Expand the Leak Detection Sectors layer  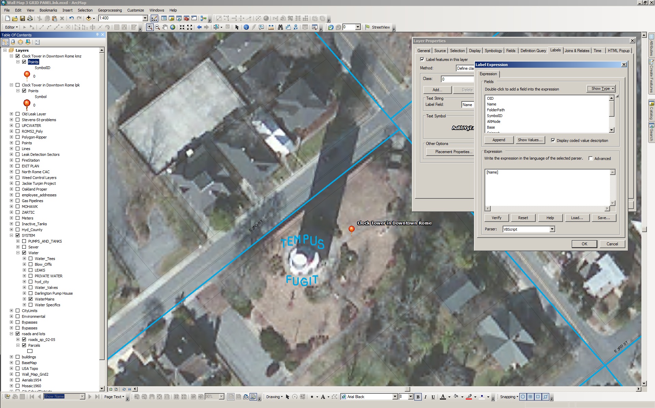pyautogui.click(x=11, y=154)
